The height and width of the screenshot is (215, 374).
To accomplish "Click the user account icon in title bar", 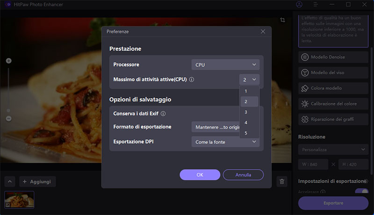I will pyautogui.click(x=299, y=4).
